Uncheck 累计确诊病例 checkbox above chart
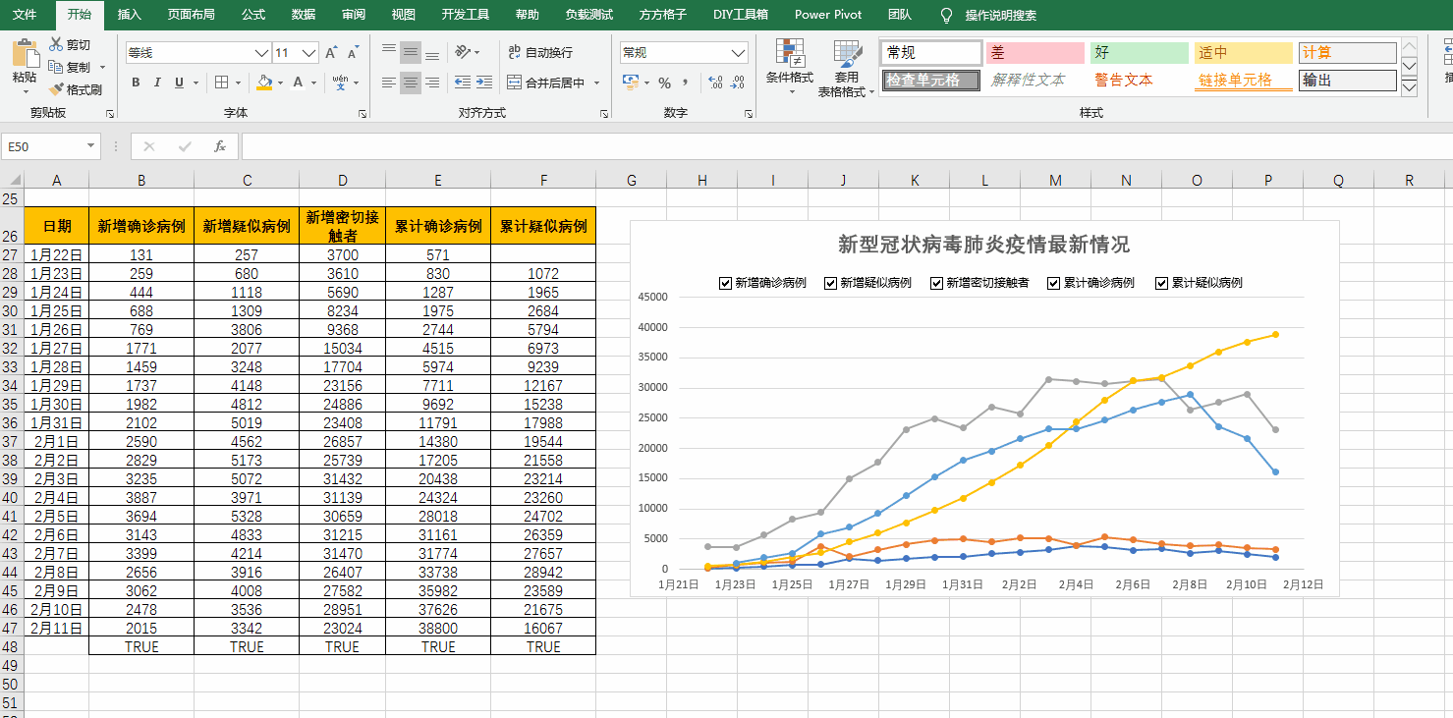 point(1054,283)
